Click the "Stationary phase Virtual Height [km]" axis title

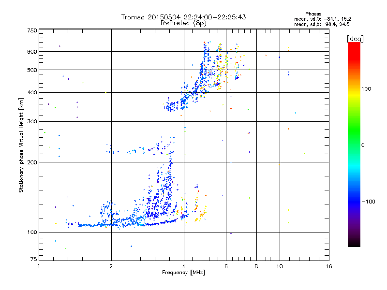(x=21, y=145)
